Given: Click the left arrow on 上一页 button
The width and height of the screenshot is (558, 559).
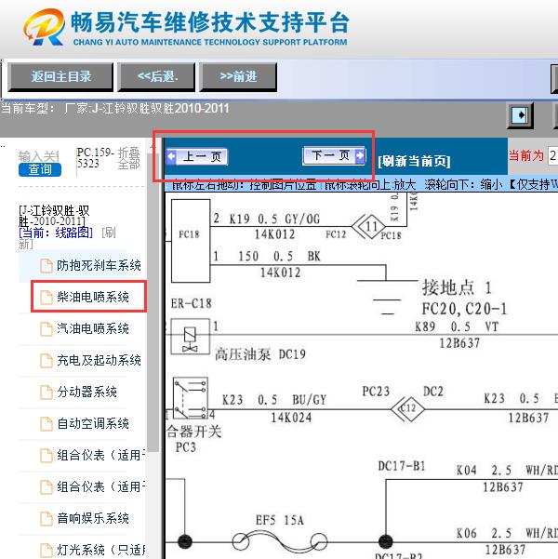Looking at the screenshot, I should pos(171,156).
